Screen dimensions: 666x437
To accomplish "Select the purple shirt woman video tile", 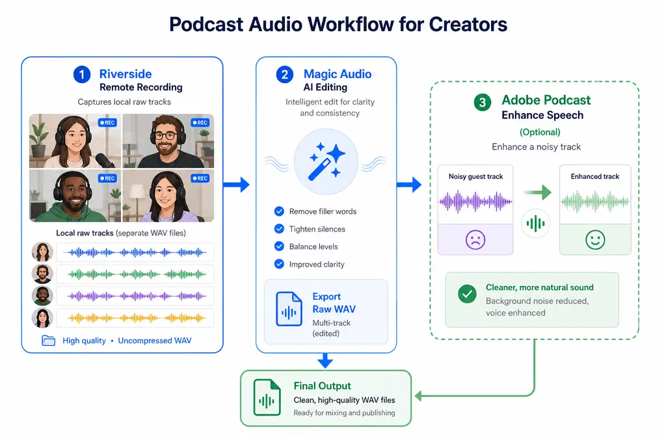I will 168,196.
